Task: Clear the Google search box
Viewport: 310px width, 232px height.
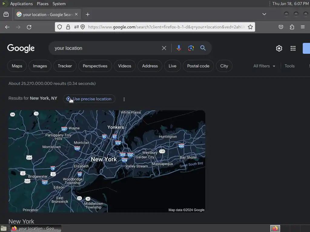Action: (164, 48)
